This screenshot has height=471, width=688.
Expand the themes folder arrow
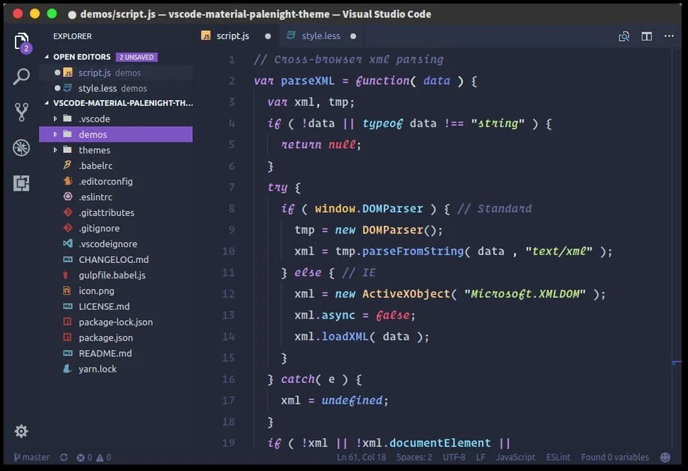click(55, 150)
